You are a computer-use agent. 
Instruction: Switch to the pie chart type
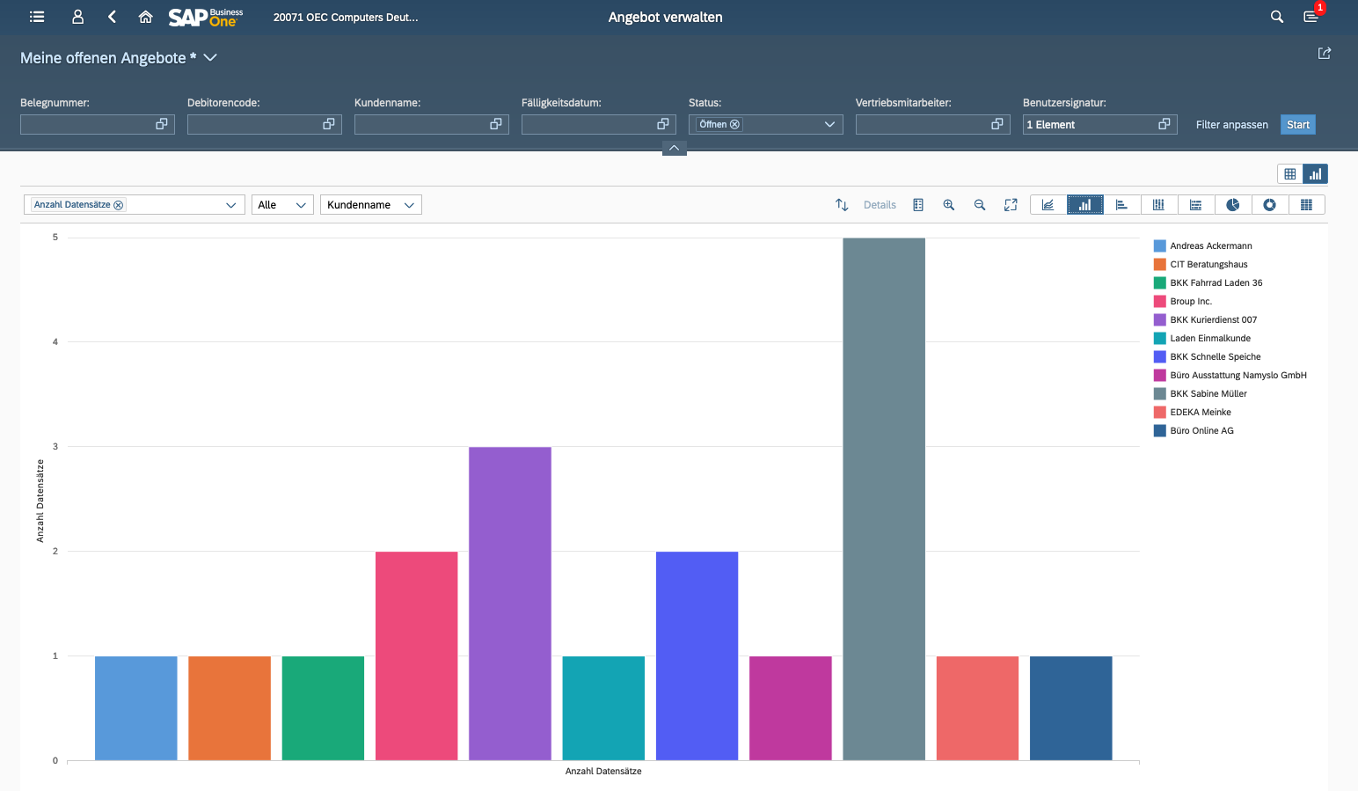(x=1233, y=205)
